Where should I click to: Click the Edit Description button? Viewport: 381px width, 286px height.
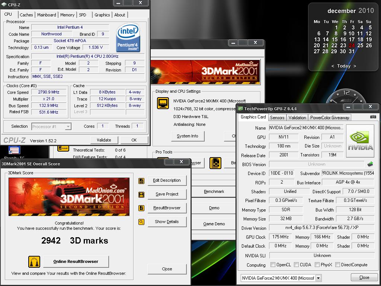tap(167, 181)
